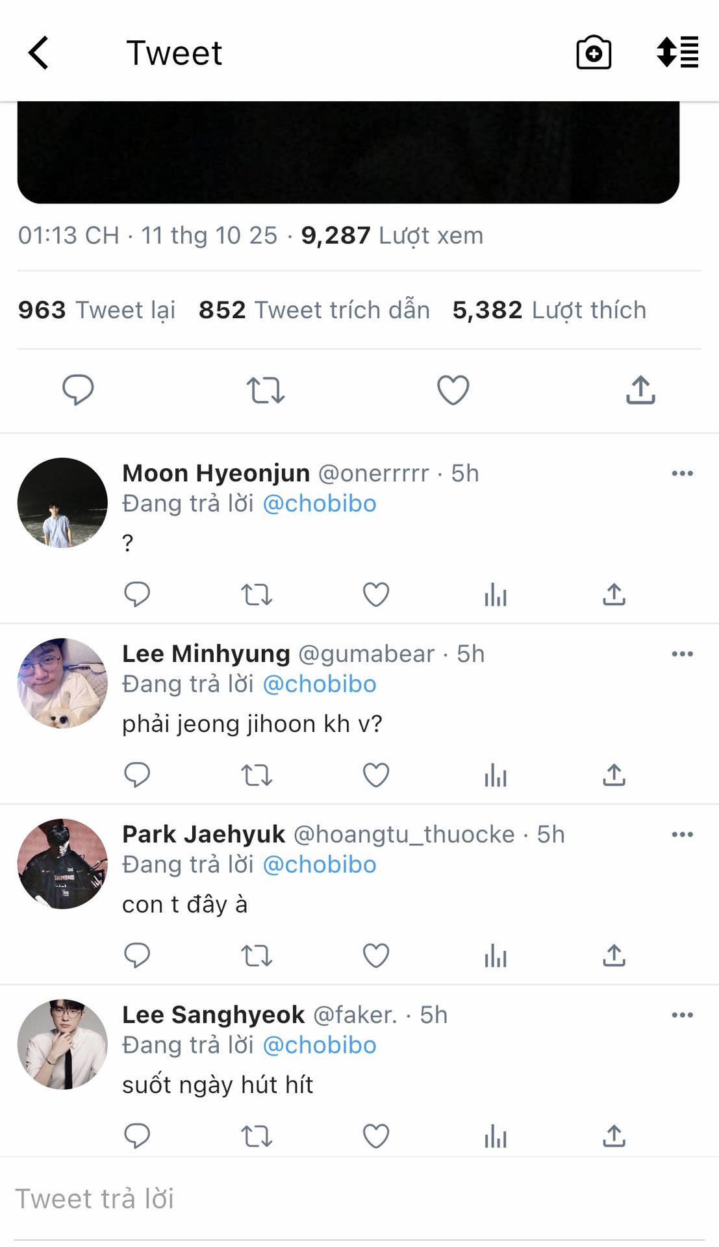Screen dimensions: 719x1247
Task: Like Moon Hyeonjun's reply
Action: coord(375,594)
